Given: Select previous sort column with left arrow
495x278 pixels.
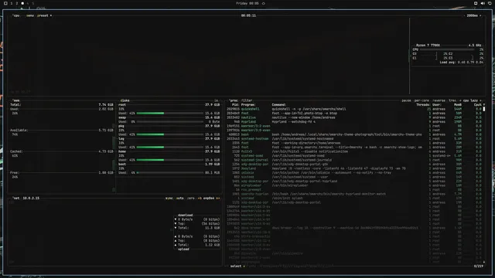Looking at the screenshot, I should point(460,100).
